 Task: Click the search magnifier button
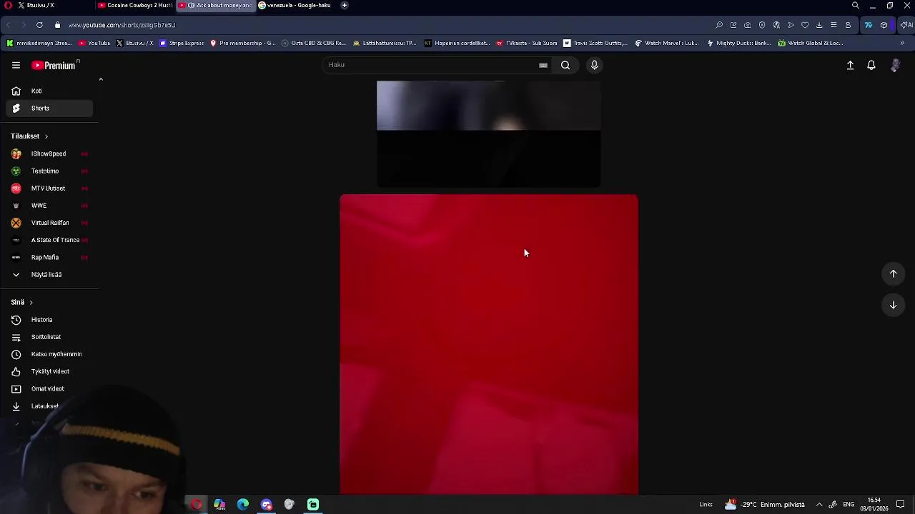[x=565, y=65]
